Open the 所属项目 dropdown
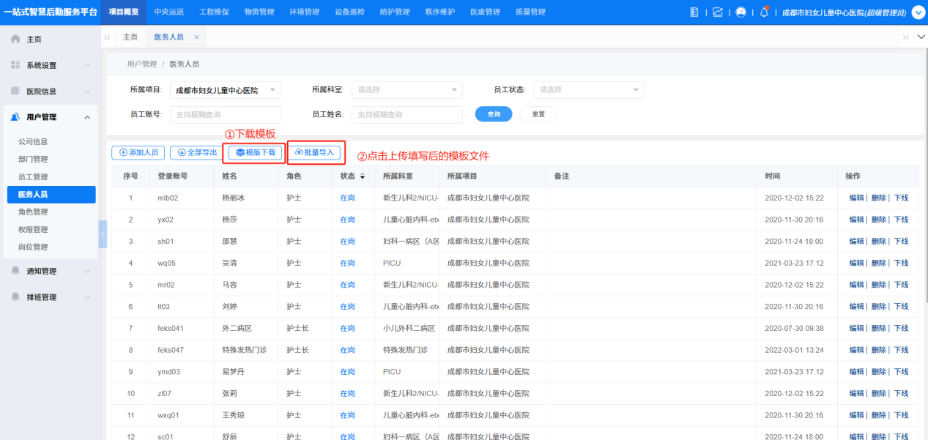The height and width of the screenshot is (440, 928). [x=226, y=90]
